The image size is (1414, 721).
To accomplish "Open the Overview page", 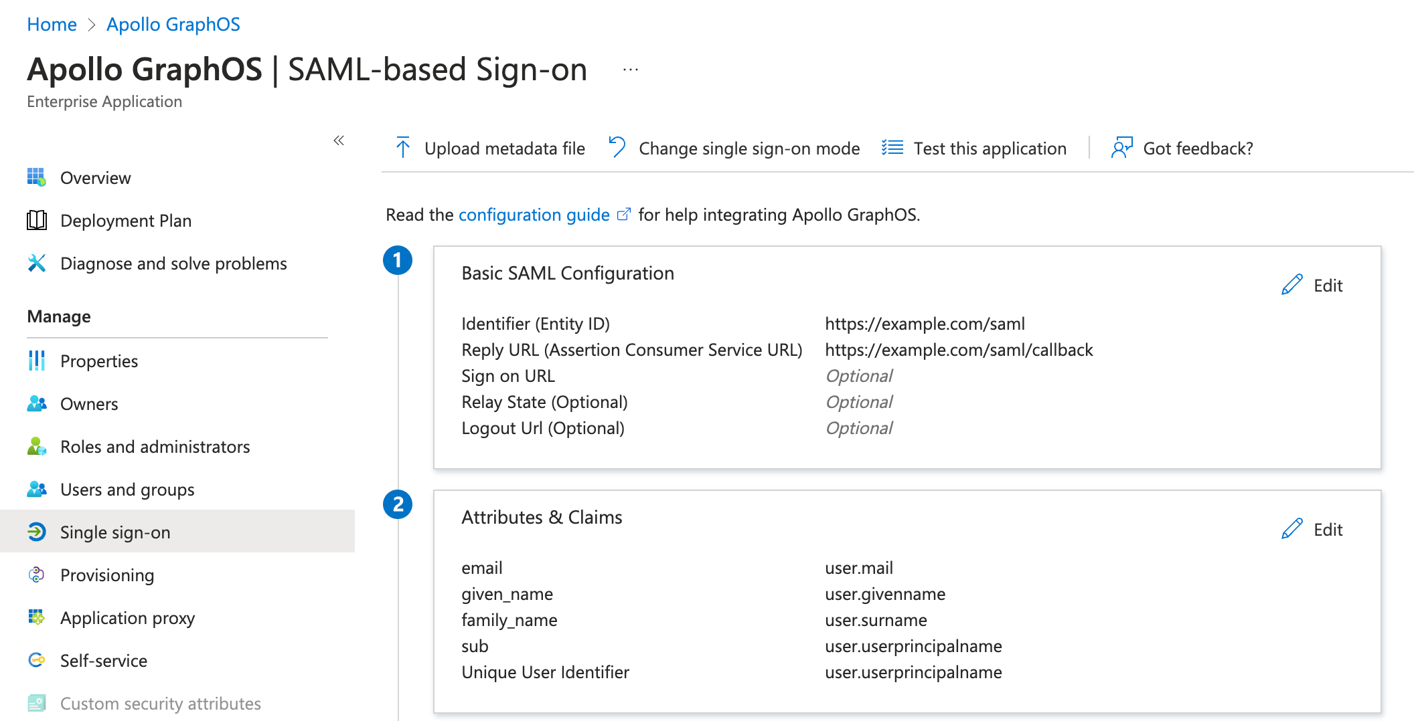I will tap(95, 178).
